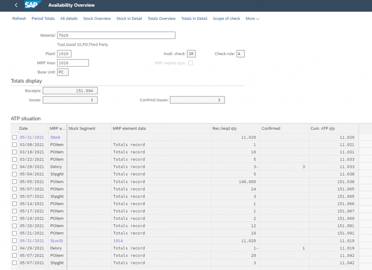Image resolution: width=372 pixels, height=270 pixels.
Task: Click the Receipts total field
Action: click(70, 91)
